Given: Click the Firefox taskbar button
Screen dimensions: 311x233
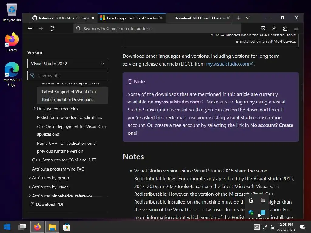Looking at the screenshot, I should coord(37,227).
